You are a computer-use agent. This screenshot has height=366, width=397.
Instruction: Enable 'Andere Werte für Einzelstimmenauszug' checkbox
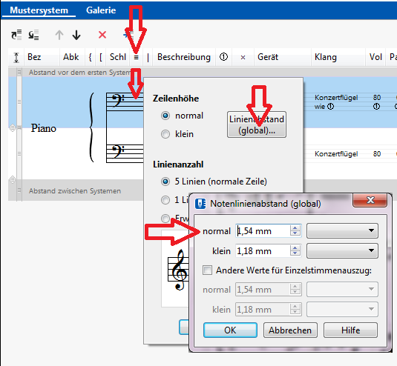click(207, 270)
